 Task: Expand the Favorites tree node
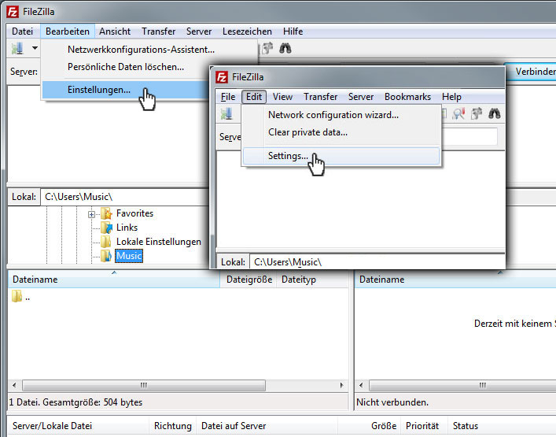click(91, 214)
